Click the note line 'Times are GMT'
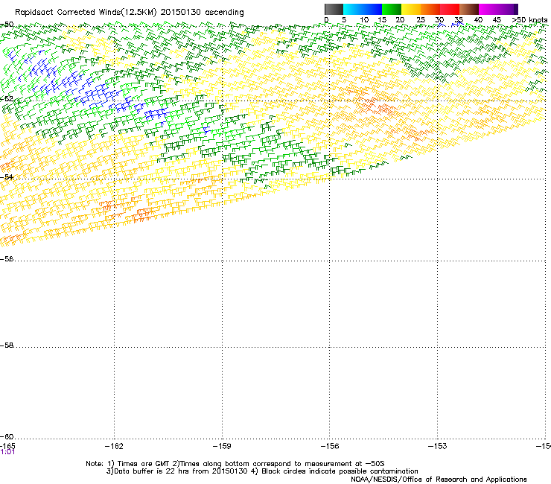 pos(143,464)
